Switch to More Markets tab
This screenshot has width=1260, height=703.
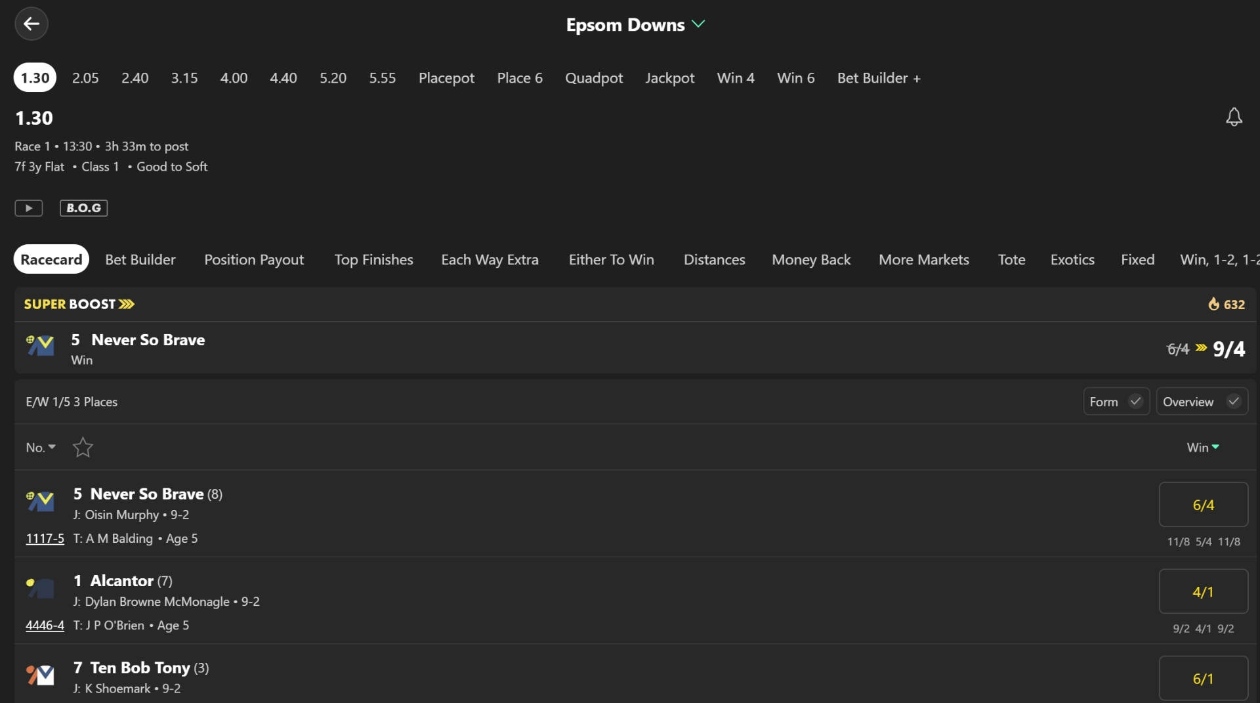(x=923, y=259)
